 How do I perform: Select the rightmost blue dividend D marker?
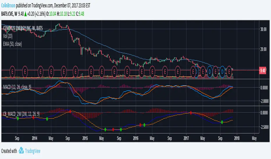[x=222, y=70]
